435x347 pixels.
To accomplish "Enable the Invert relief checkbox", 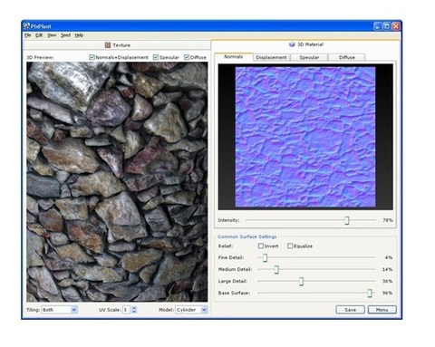I will pos(261,246).
